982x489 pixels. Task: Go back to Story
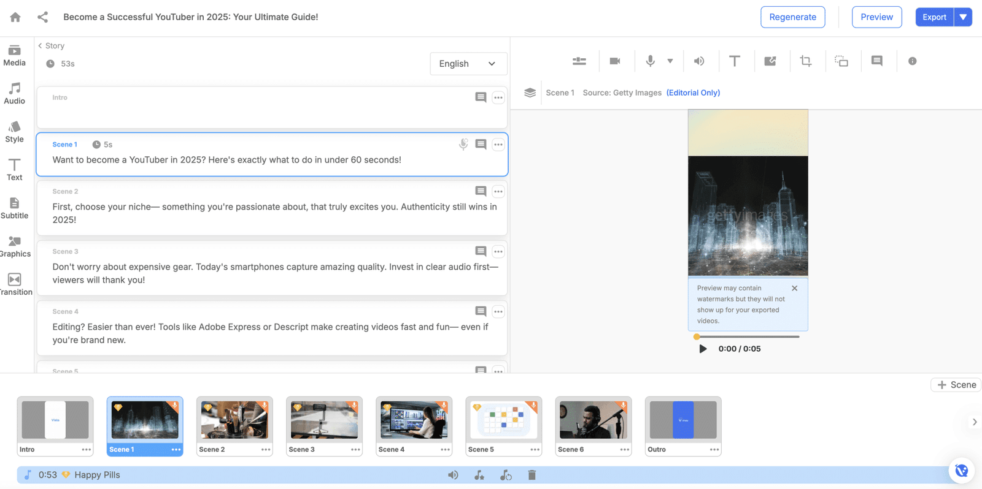coord(51,46)
